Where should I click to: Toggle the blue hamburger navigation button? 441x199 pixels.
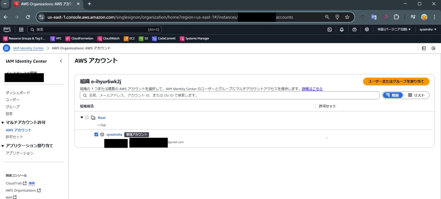(6, 48)
